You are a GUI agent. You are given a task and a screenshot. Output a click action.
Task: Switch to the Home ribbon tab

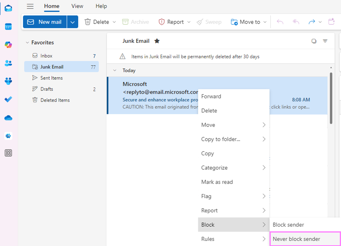click(52, 6)
